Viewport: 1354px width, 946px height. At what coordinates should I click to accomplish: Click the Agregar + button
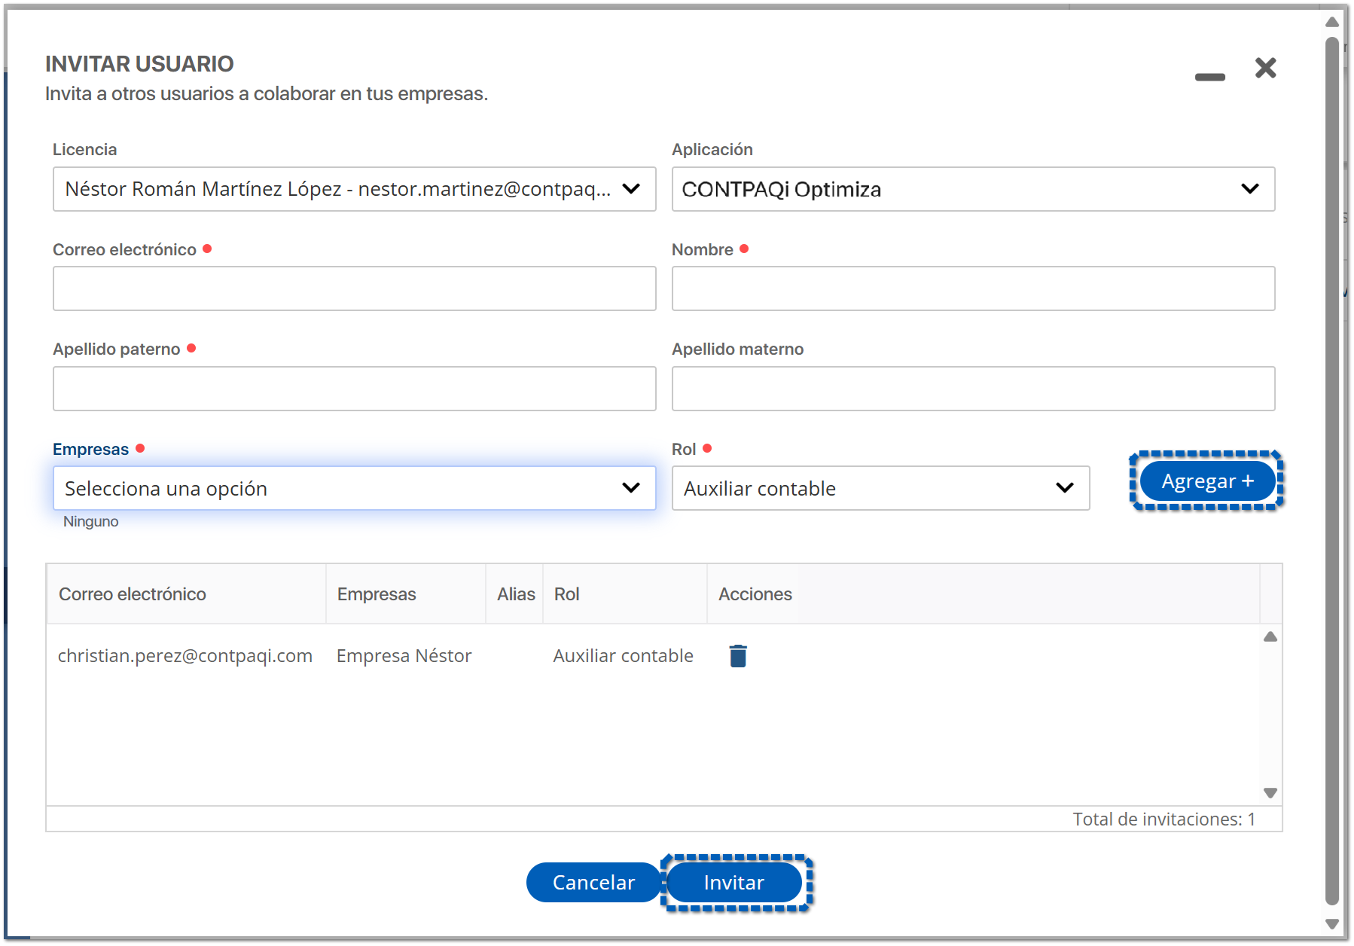(1206, 481)
